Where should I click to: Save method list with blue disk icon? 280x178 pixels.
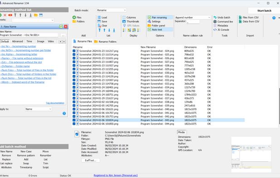(41, 15)
